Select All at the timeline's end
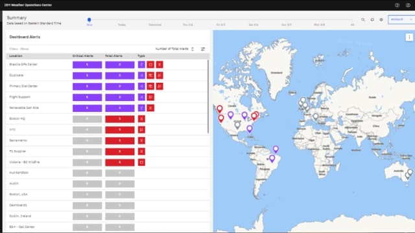 352,25
